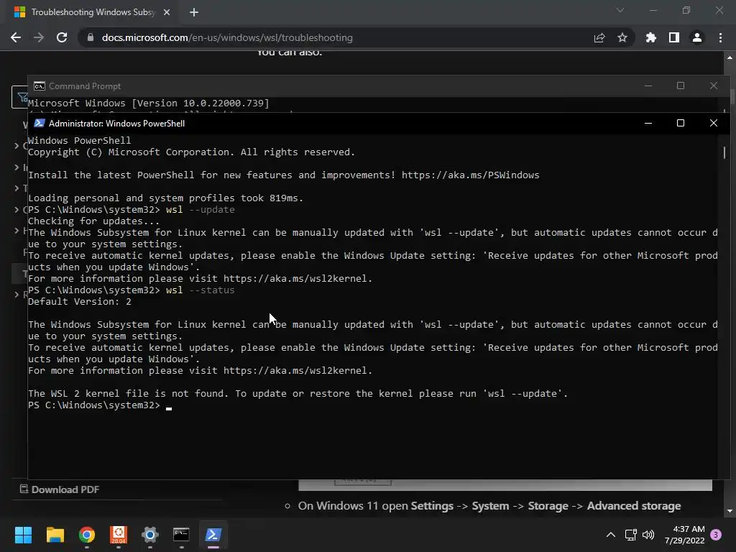736x552 pixels.
Task: Close the Command Prompt window
Action: [714, 86]
